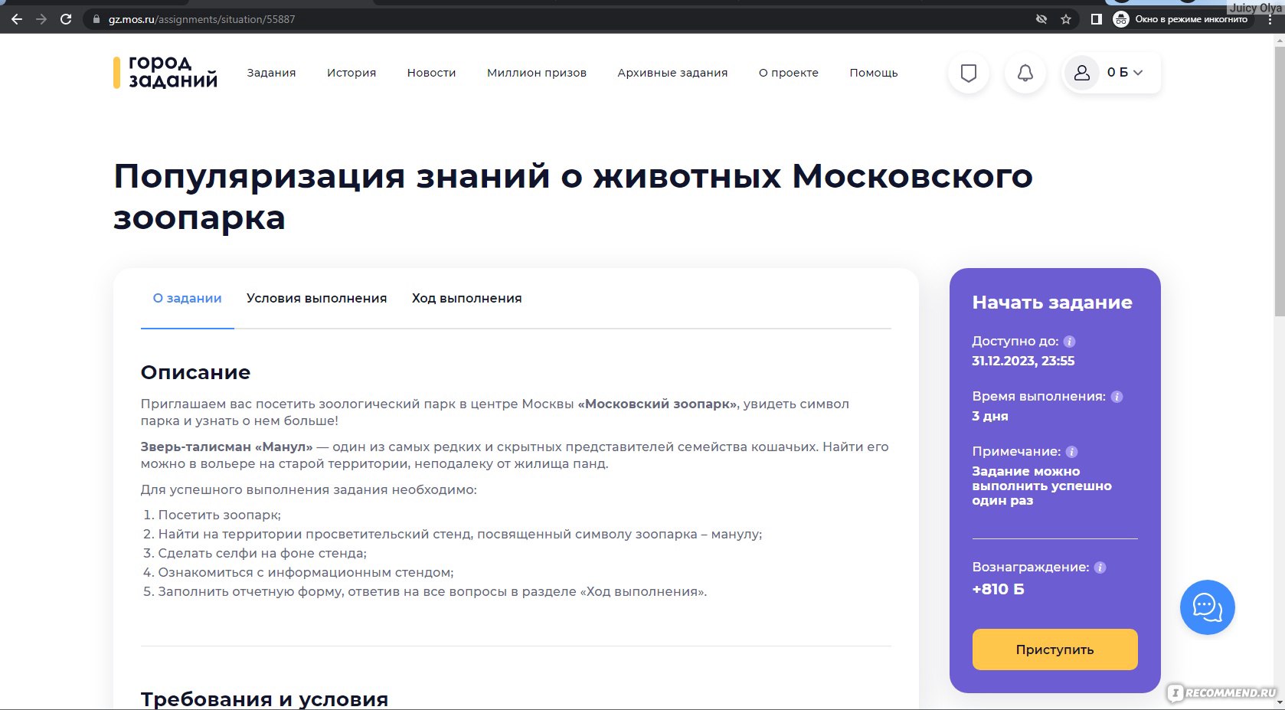Click the address bar URL
The height and width of the screenshot is (710, 1285).
coord(201,19)
